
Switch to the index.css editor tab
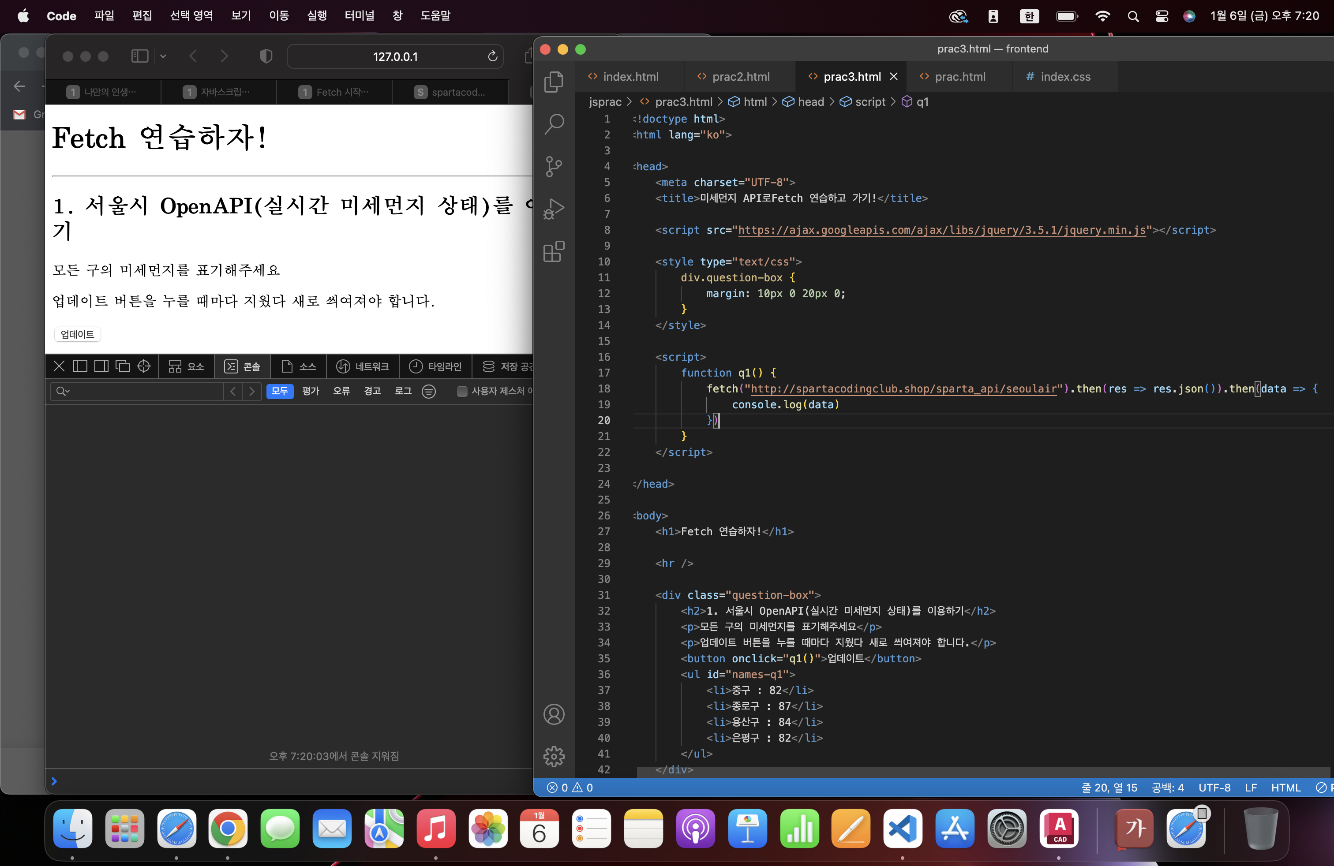point(1064,77)
